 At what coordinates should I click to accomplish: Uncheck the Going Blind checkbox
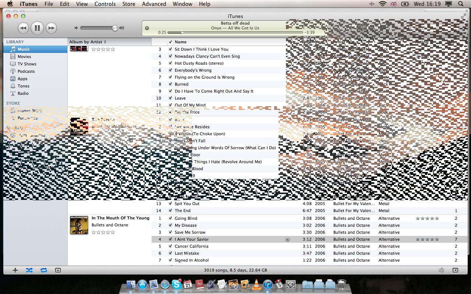(170, 218)
